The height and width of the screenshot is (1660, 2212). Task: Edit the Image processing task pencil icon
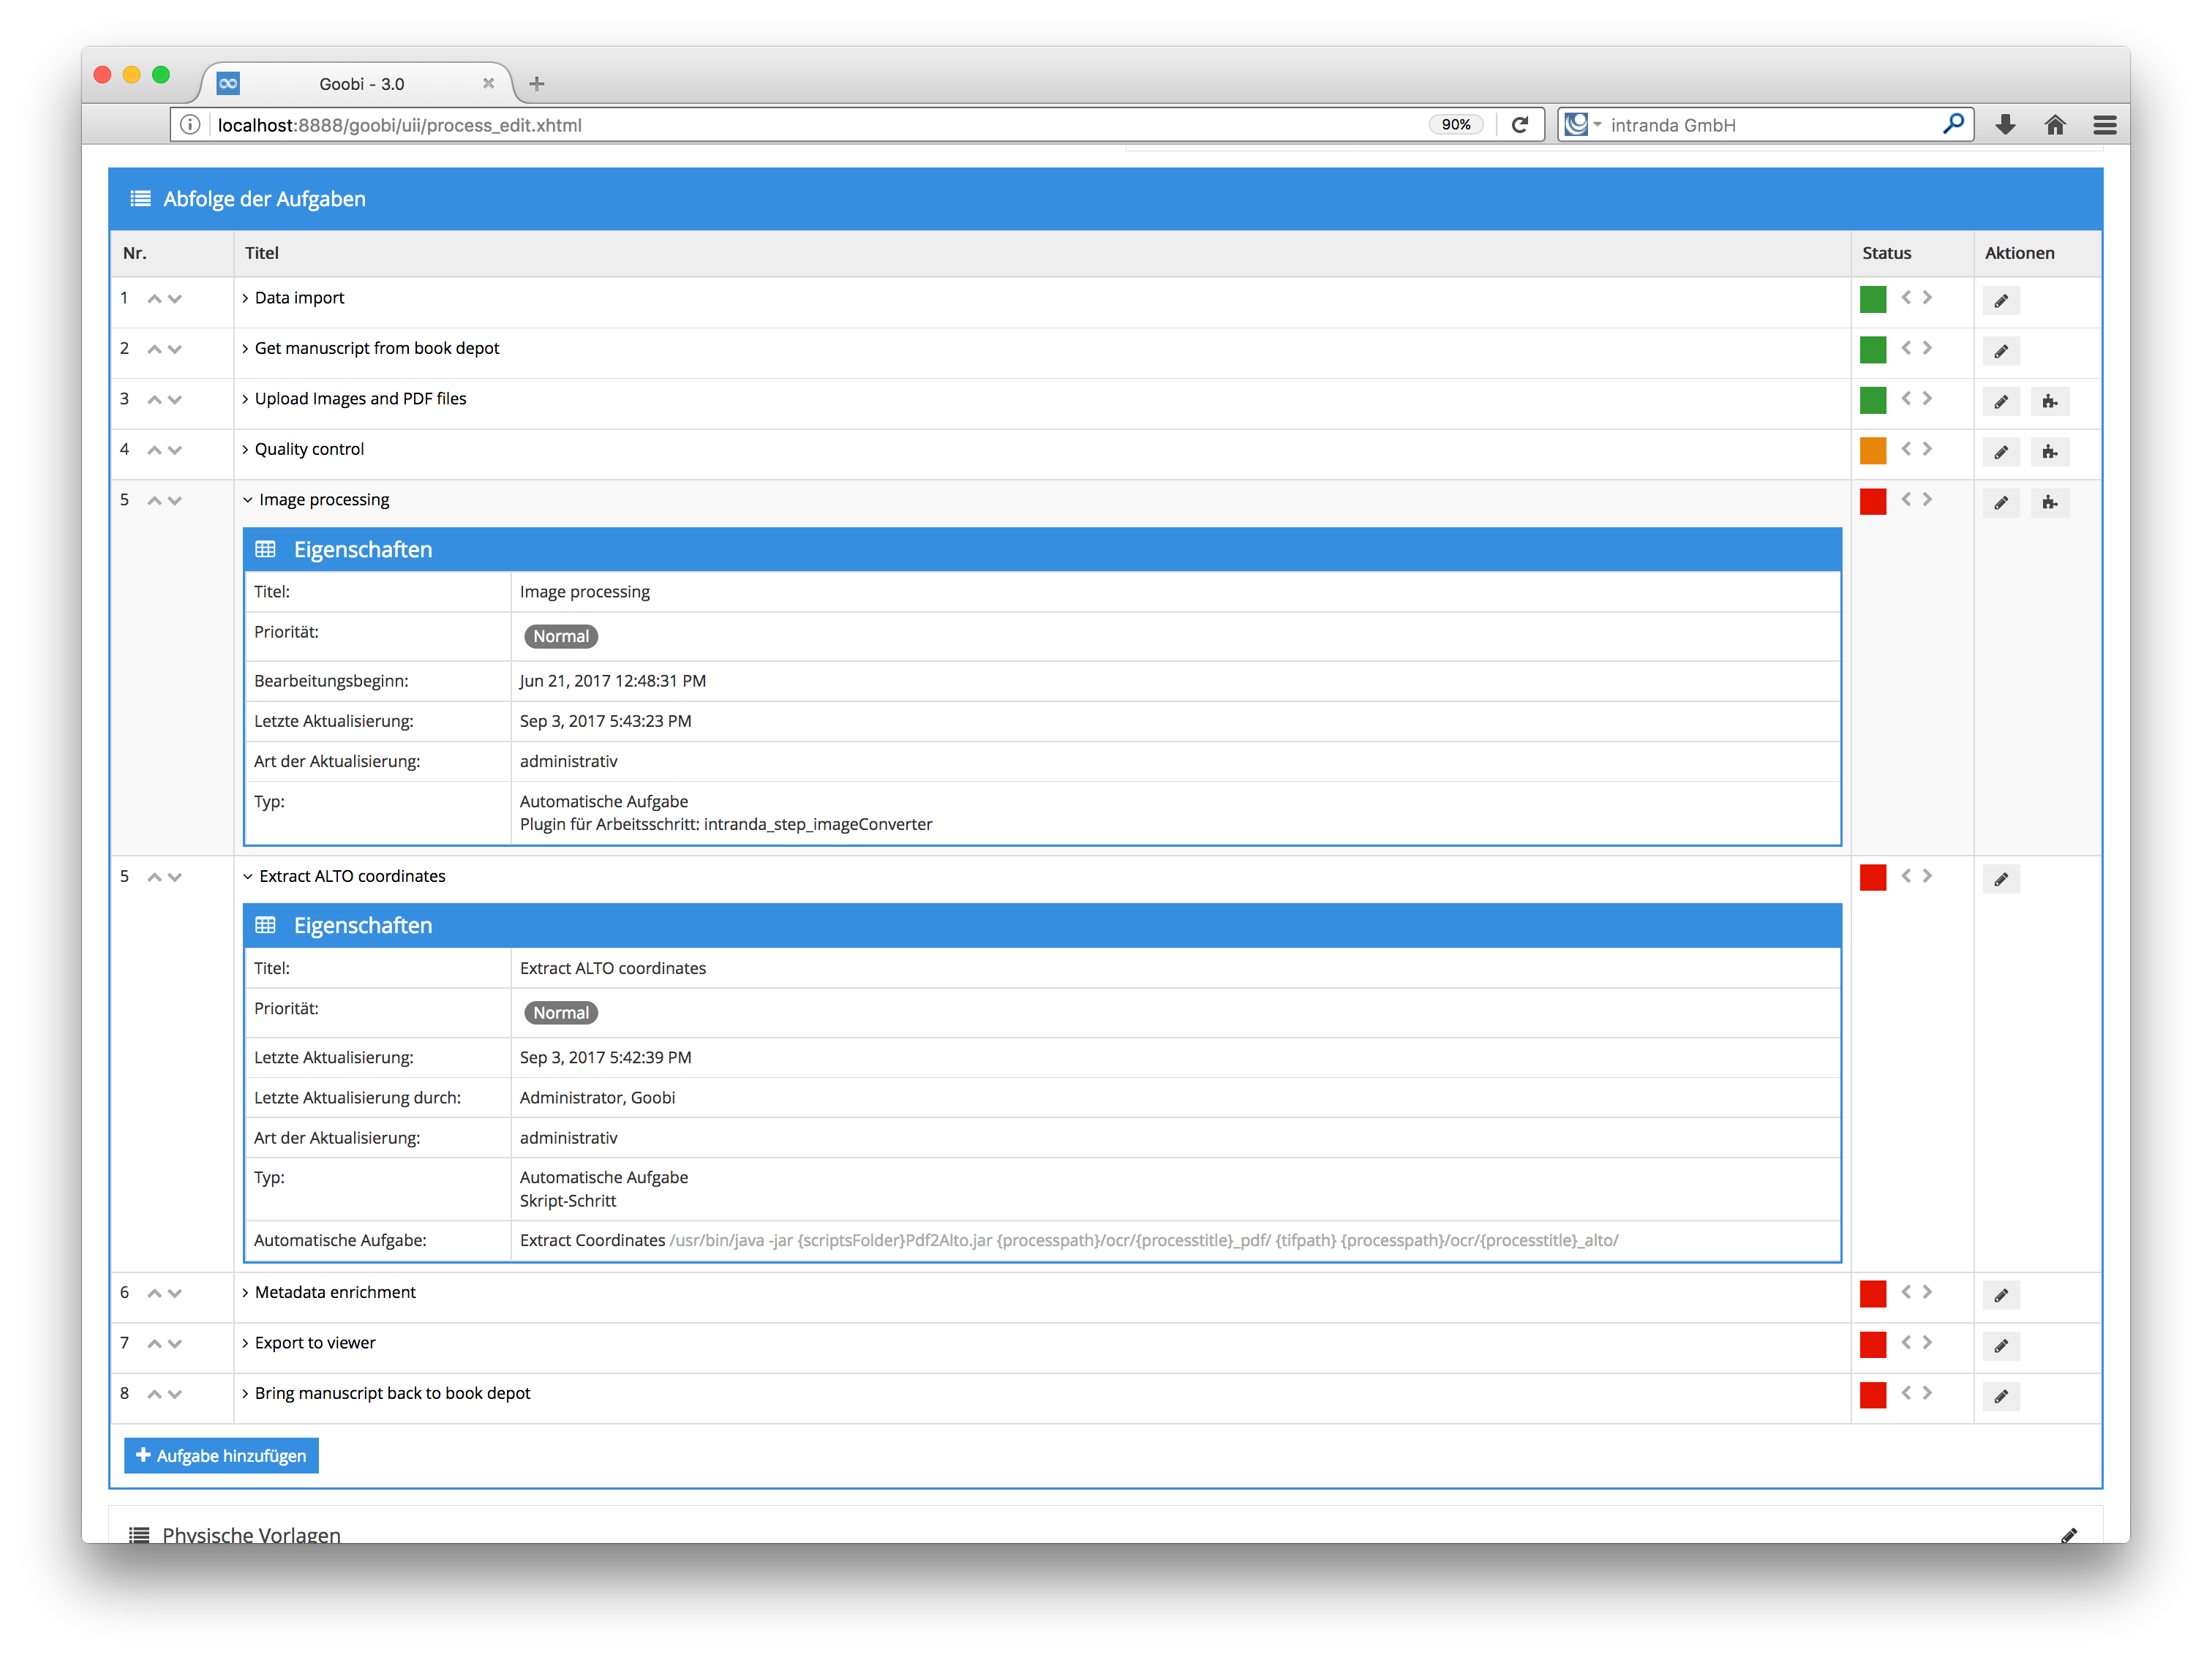(x=2000, y=502)
